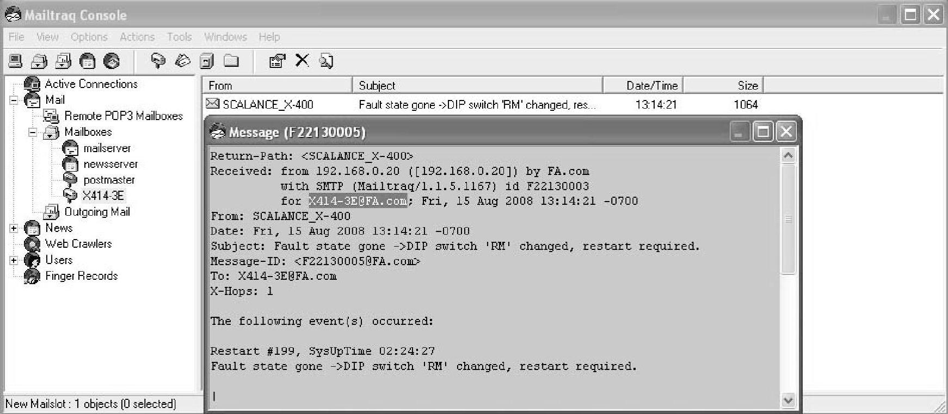This screenshot has height=414, width=948.
Task: Click the Message window scrollbar down arrow
Action: [x=788, y=400]
